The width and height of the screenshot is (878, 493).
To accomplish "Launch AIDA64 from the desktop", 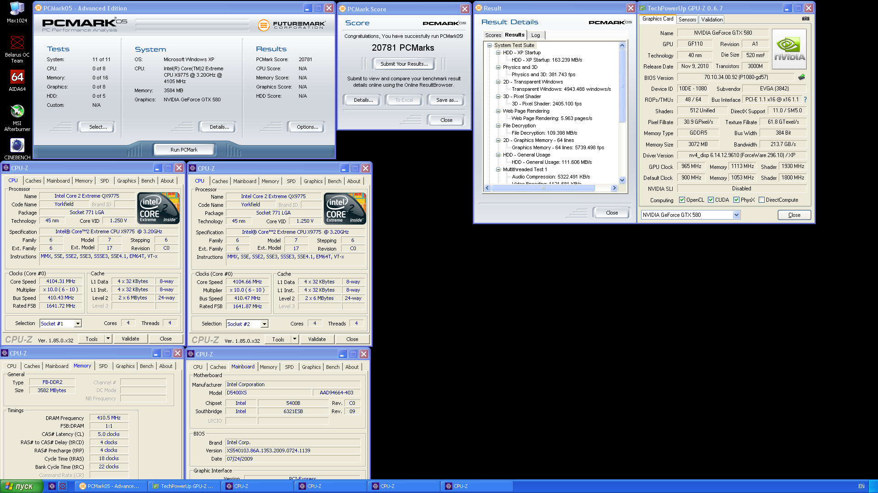I will (17, 80).
